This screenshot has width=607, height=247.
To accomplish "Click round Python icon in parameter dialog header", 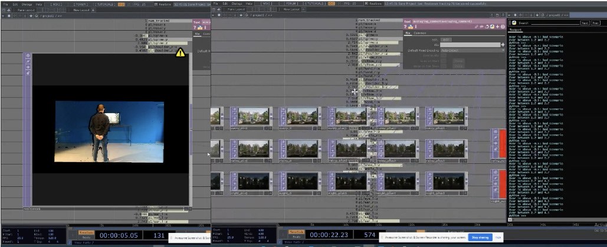I will tap(492, 27).
